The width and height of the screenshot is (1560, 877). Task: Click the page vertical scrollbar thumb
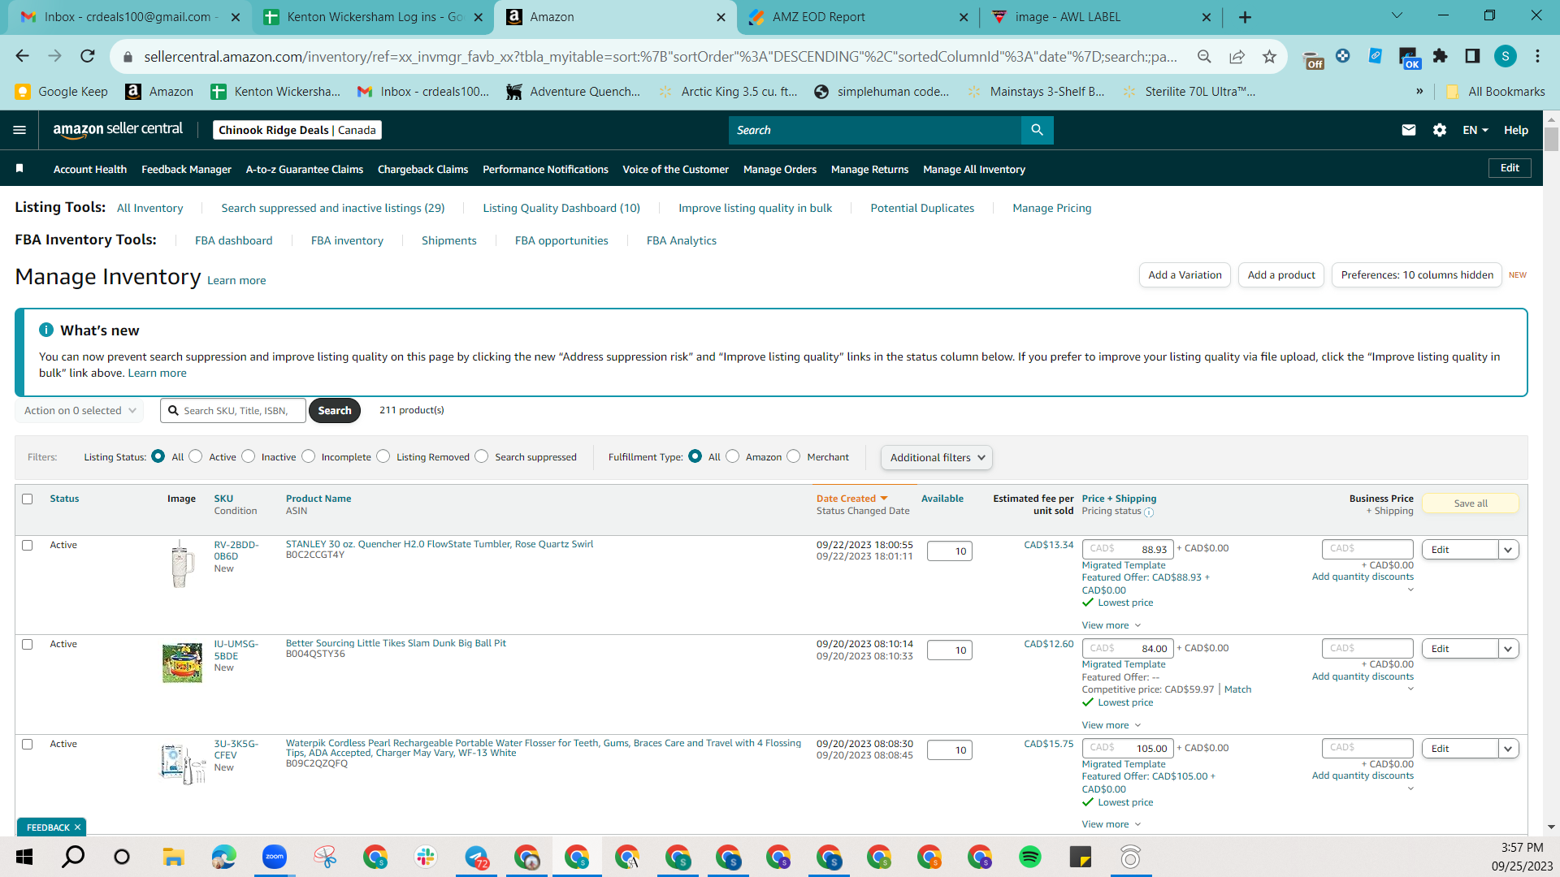click(1551, 139)
